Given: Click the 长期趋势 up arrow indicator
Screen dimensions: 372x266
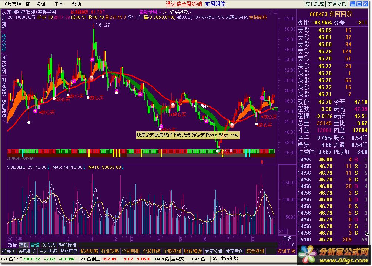Looking at the screenshot, I should (104, 11).
